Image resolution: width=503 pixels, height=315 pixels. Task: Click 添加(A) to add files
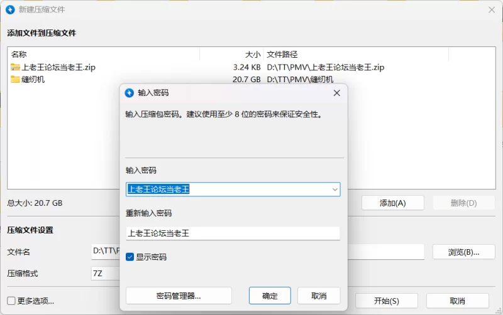[x=392, y=203]
